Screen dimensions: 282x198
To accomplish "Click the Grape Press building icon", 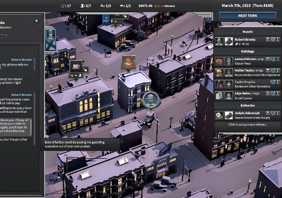I will 219,62.
